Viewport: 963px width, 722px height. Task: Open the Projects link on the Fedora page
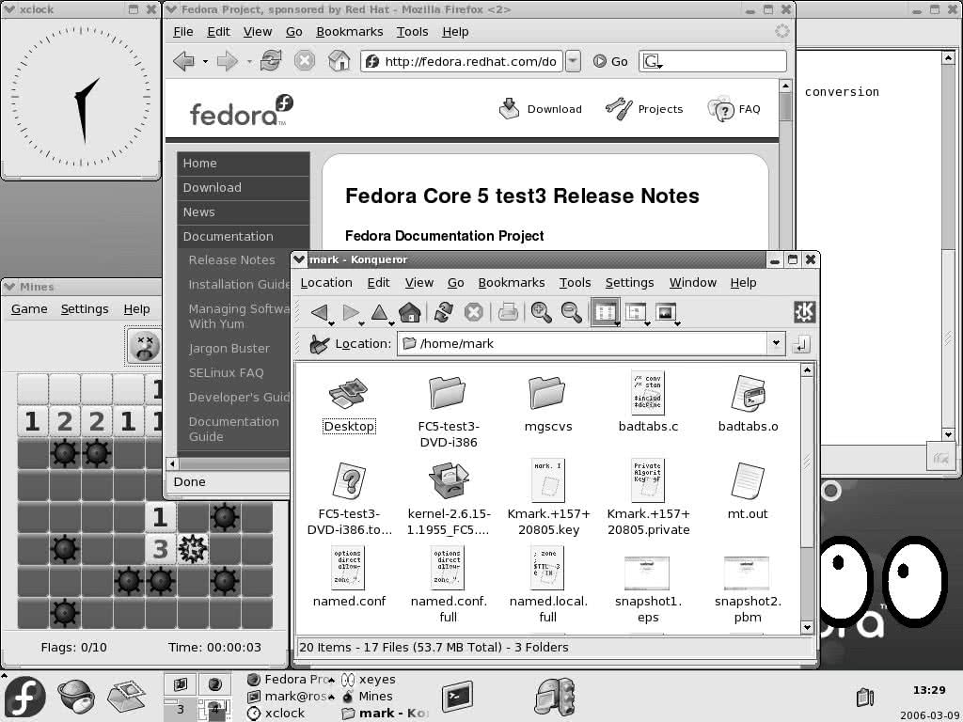pos(644,109)
